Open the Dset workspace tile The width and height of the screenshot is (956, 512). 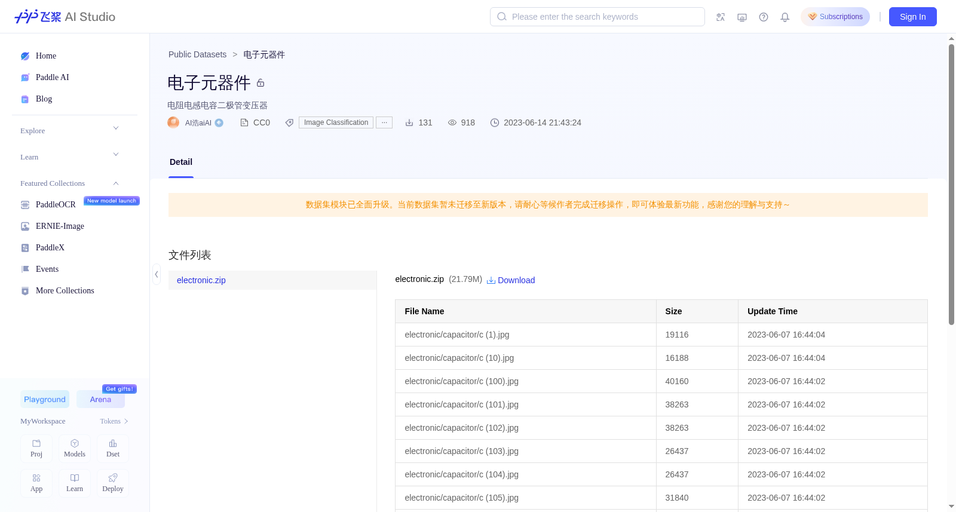pos(113,449)
